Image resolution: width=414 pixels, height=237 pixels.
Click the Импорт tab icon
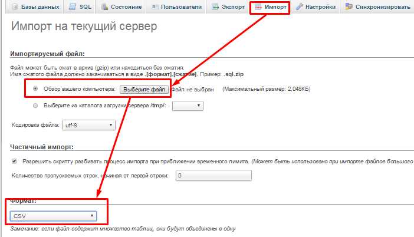coord(258,6)
